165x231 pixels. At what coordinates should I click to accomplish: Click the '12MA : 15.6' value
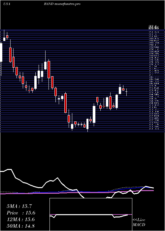point(20,219)
